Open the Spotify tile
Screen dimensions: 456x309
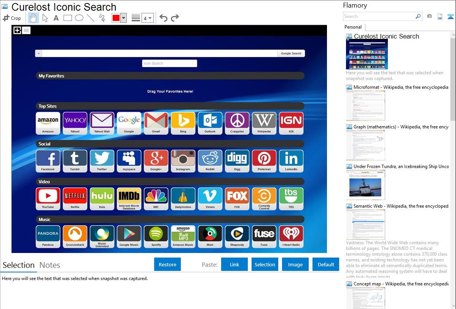coord(156,237)
